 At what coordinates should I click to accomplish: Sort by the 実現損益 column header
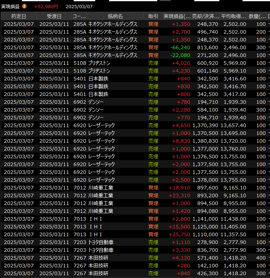click(x=177, y=16)
